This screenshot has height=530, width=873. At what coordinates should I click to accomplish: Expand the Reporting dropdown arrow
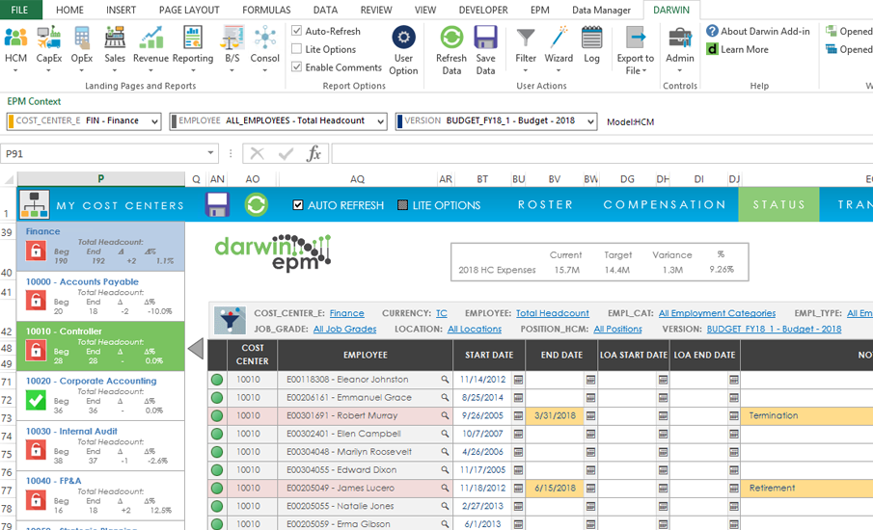pyautogui.click(x=193, y=70)
